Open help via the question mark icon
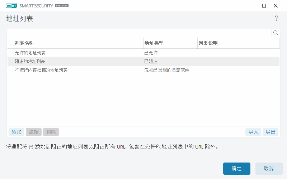This screenshot has height=179, width=287. [277, 19]
